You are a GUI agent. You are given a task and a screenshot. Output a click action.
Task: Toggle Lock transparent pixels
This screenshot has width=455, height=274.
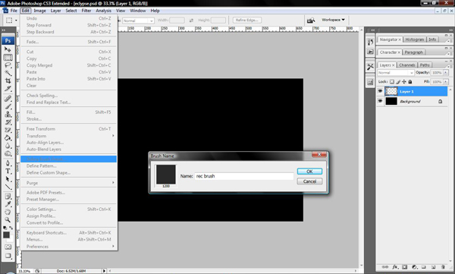[392, 82]
